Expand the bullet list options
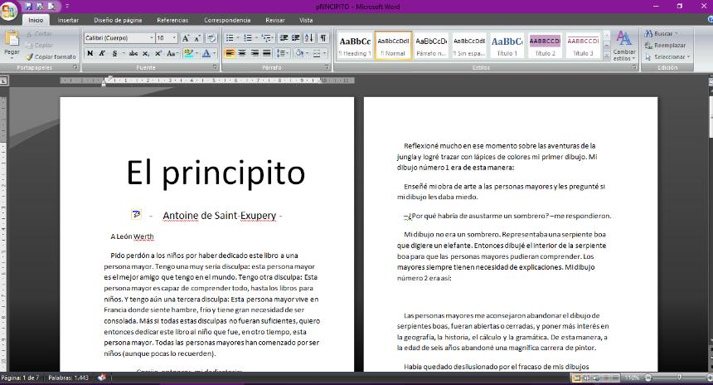The width and height of the screenshot is (713, 385). click(238, 38)
